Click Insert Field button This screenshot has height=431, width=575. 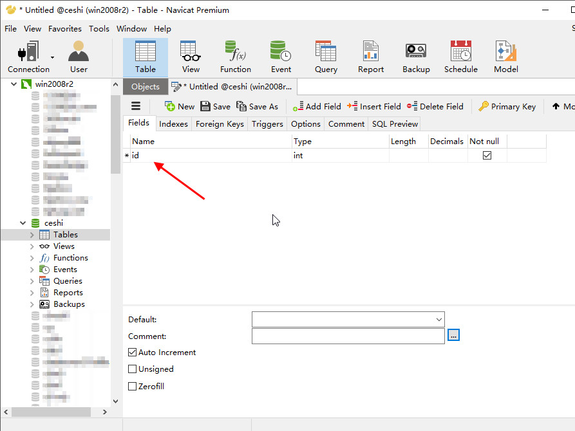tap(374, 106)
